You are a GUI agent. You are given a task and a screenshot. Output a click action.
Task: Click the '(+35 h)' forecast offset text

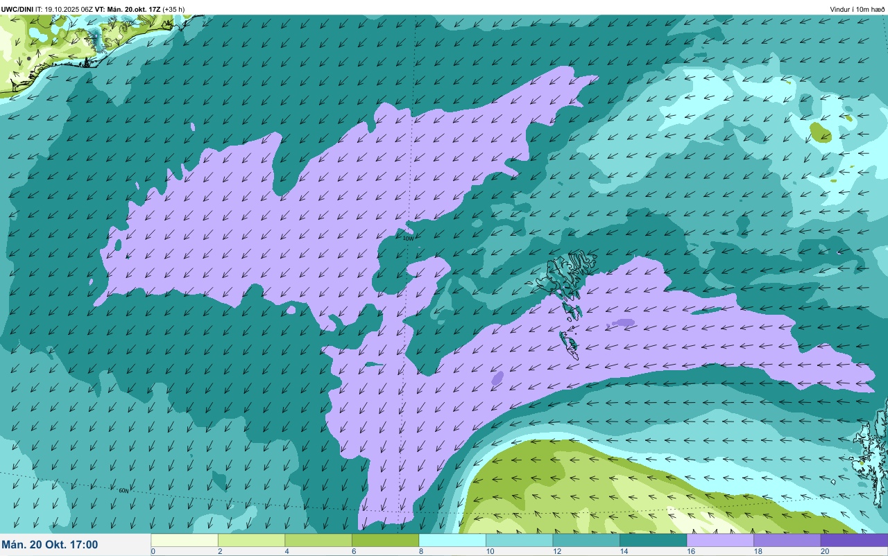pyautogui.click(x=174, y=9)
